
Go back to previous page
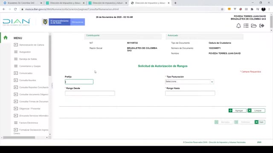tap(4, 9)
